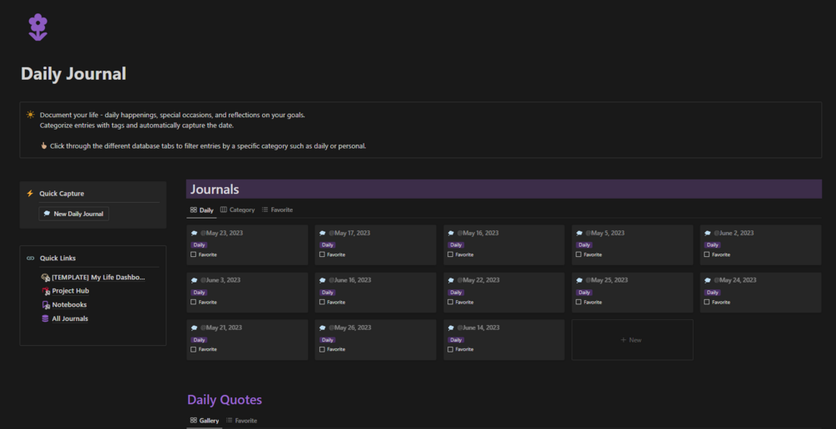836x429 pixels.
Task: Switch to the Category tab in Journals
Action: (238, 210)
